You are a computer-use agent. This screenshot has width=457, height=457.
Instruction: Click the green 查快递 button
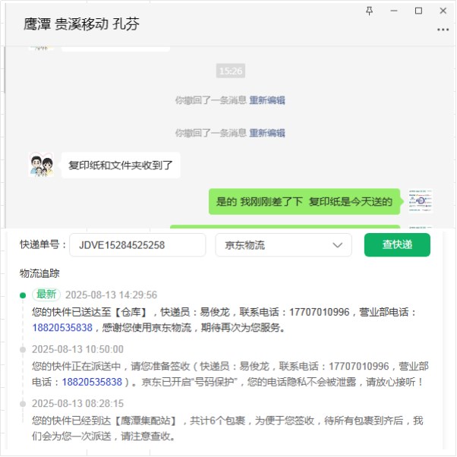point(397,244)
